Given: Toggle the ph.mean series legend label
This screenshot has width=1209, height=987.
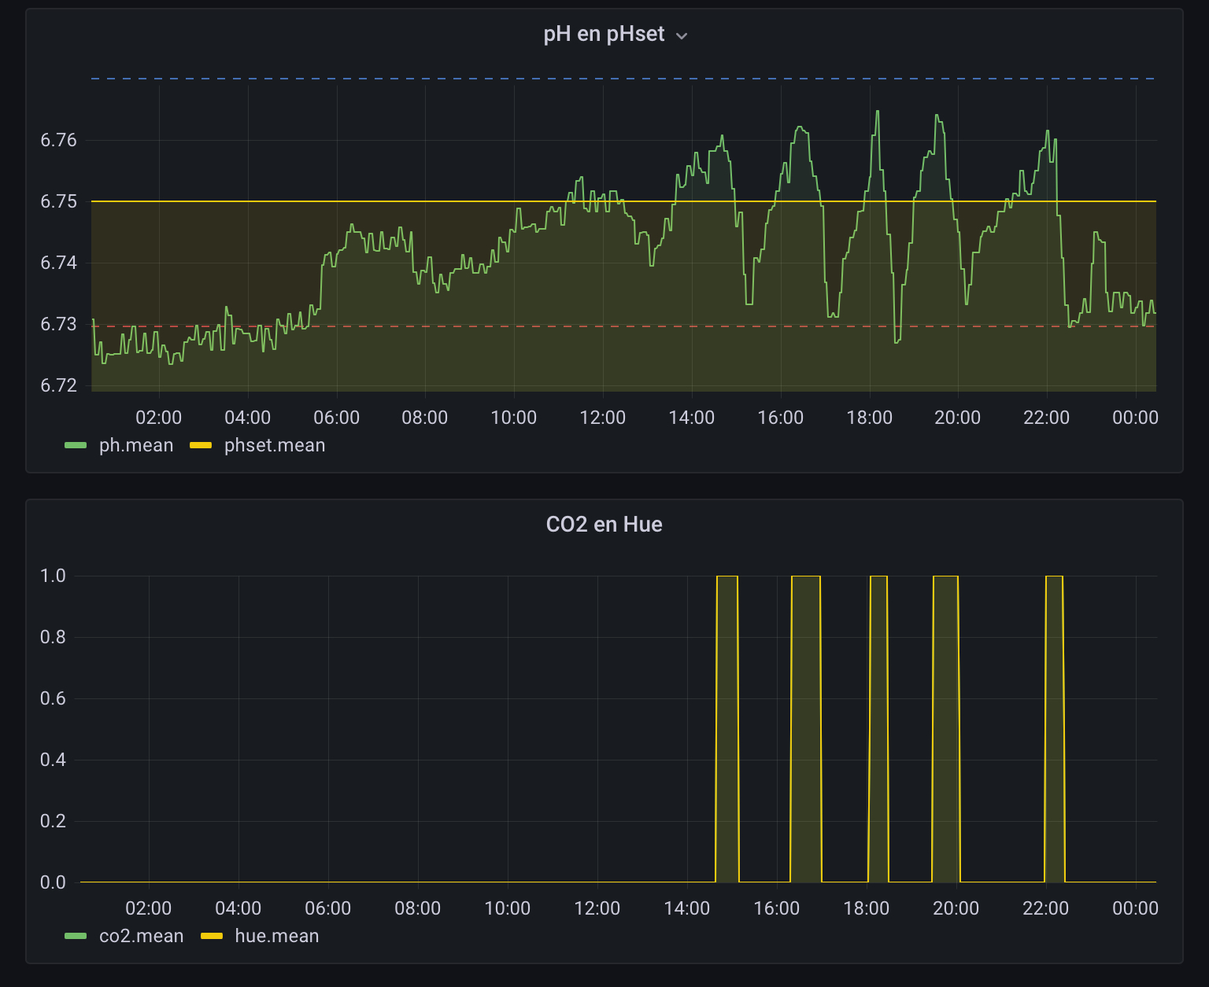Looking at the screenshot, I should click(136, 445).
